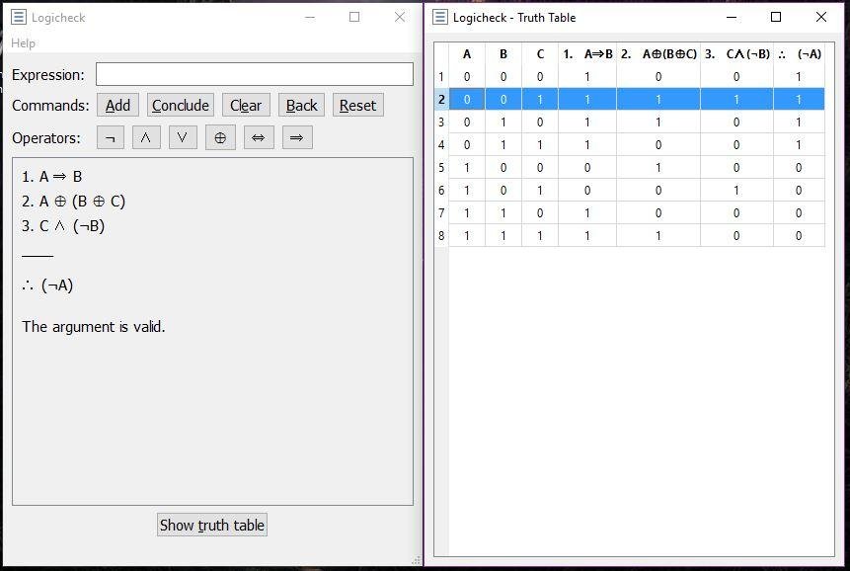Click Show truth table button
The width and height of the screenshot is (850, 571).
[x=212, y=525]
